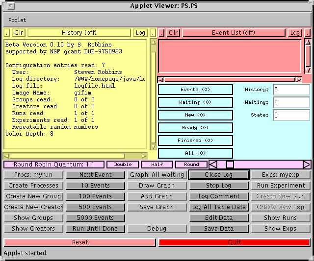Click the History horizontal scrollbar right arrow

tap(144, 156)
